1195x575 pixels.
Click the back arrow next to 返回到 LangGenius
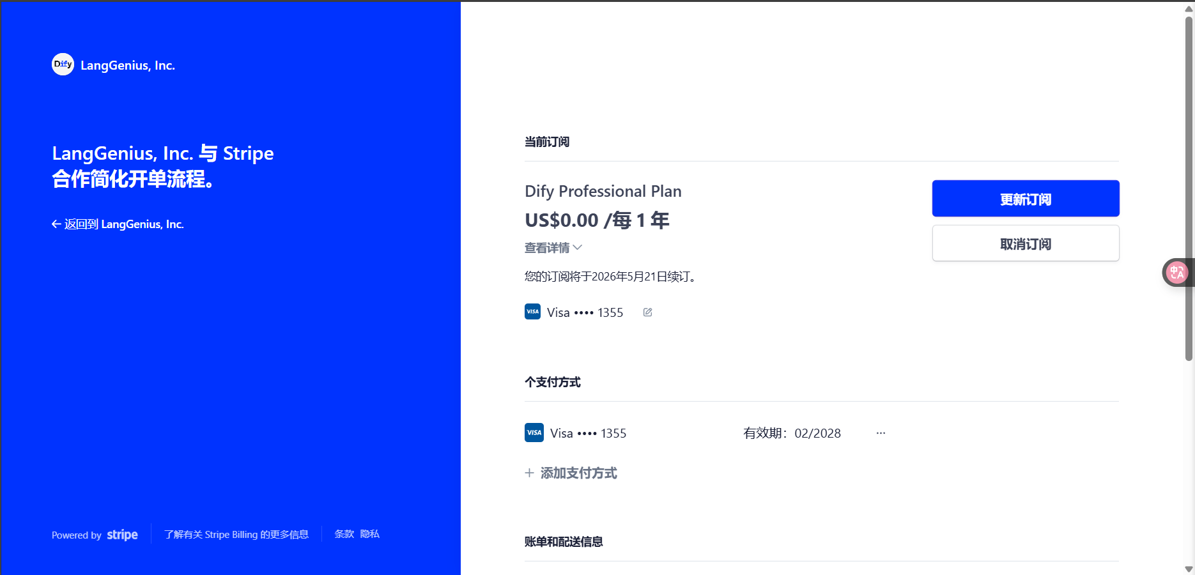(x=56, y=224)
